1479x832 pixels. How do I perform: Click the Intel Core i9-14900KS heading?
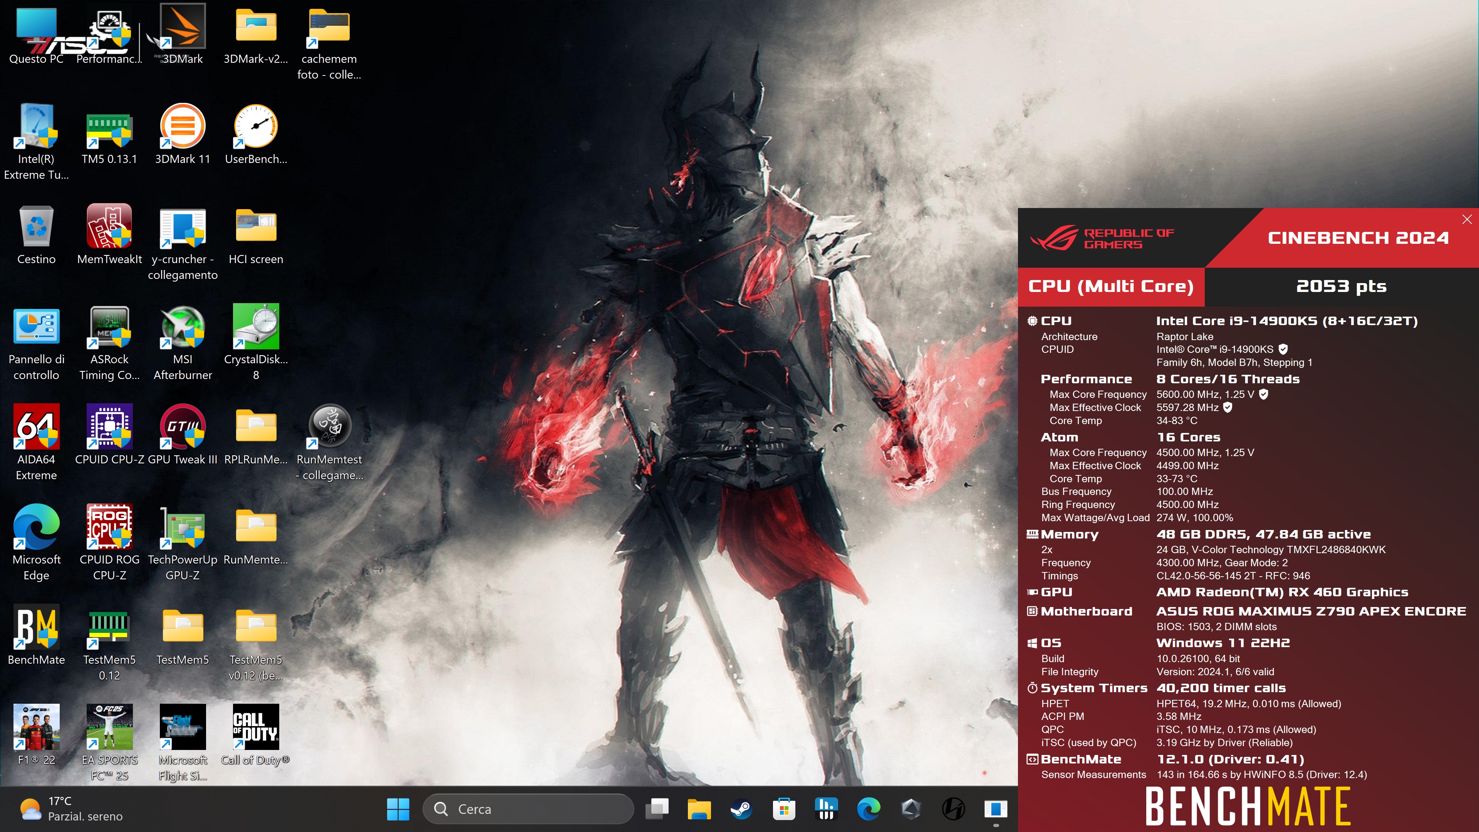click(x=1287, y=321)
